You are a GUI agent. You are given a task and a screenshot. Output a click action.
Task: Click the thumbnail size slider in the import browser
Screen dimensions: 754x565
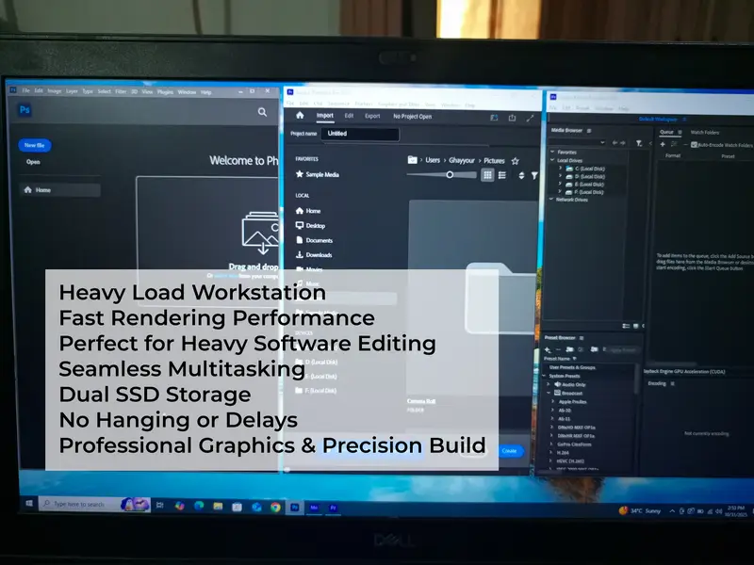tap(451, 174)
